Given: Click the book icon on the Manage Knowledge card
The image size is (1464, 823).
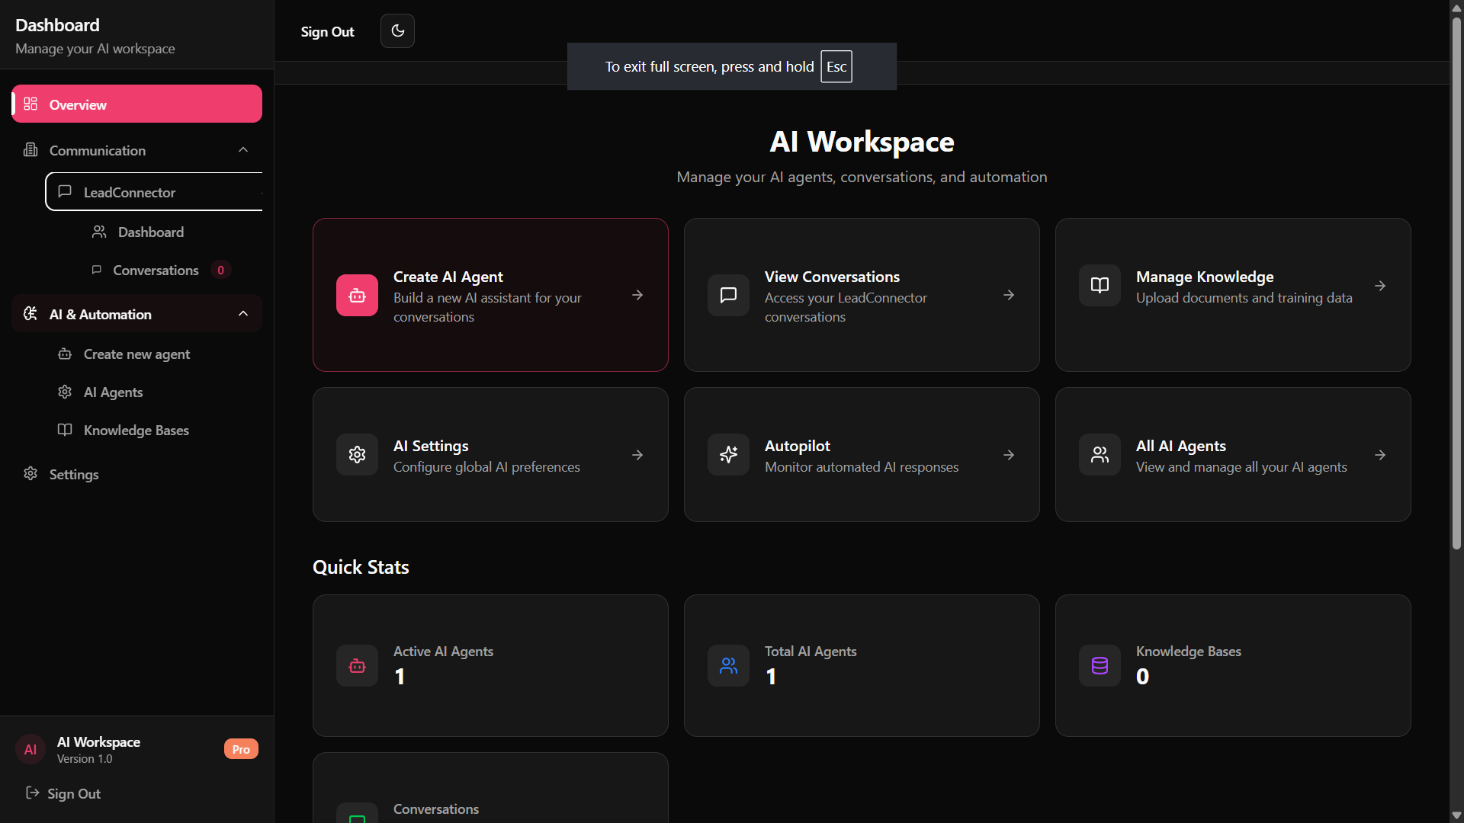Looking at the screenshot, I should 1100,285.
